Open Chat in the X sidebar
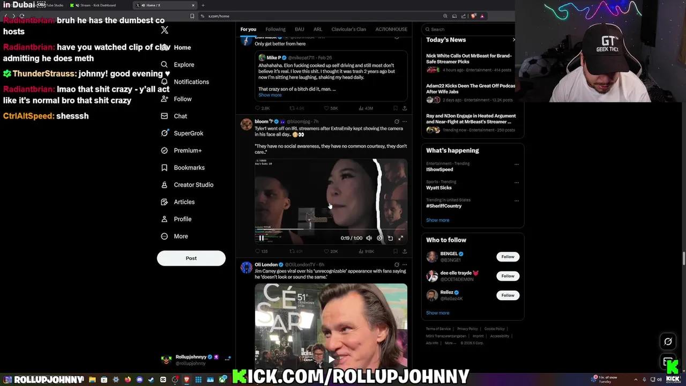The width and height of the screenshot is (686, 386). (x=174, y=116)
